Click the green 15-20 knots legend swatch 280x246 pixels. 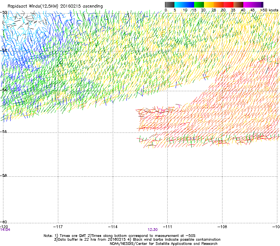pos(199,5)
